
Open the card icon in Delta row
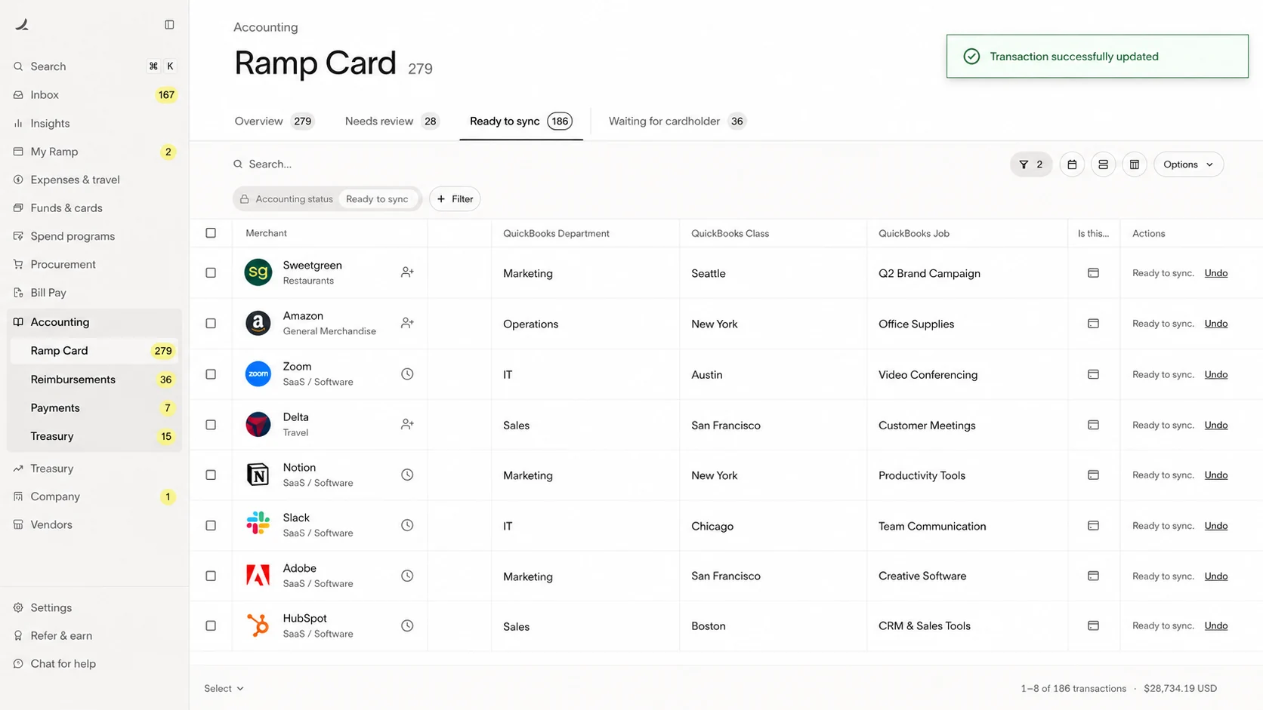point(1093,425)
